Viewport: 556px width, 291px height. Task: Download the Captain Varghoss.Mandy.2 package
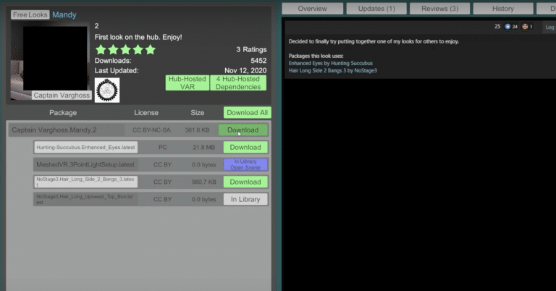click(243, 130)
